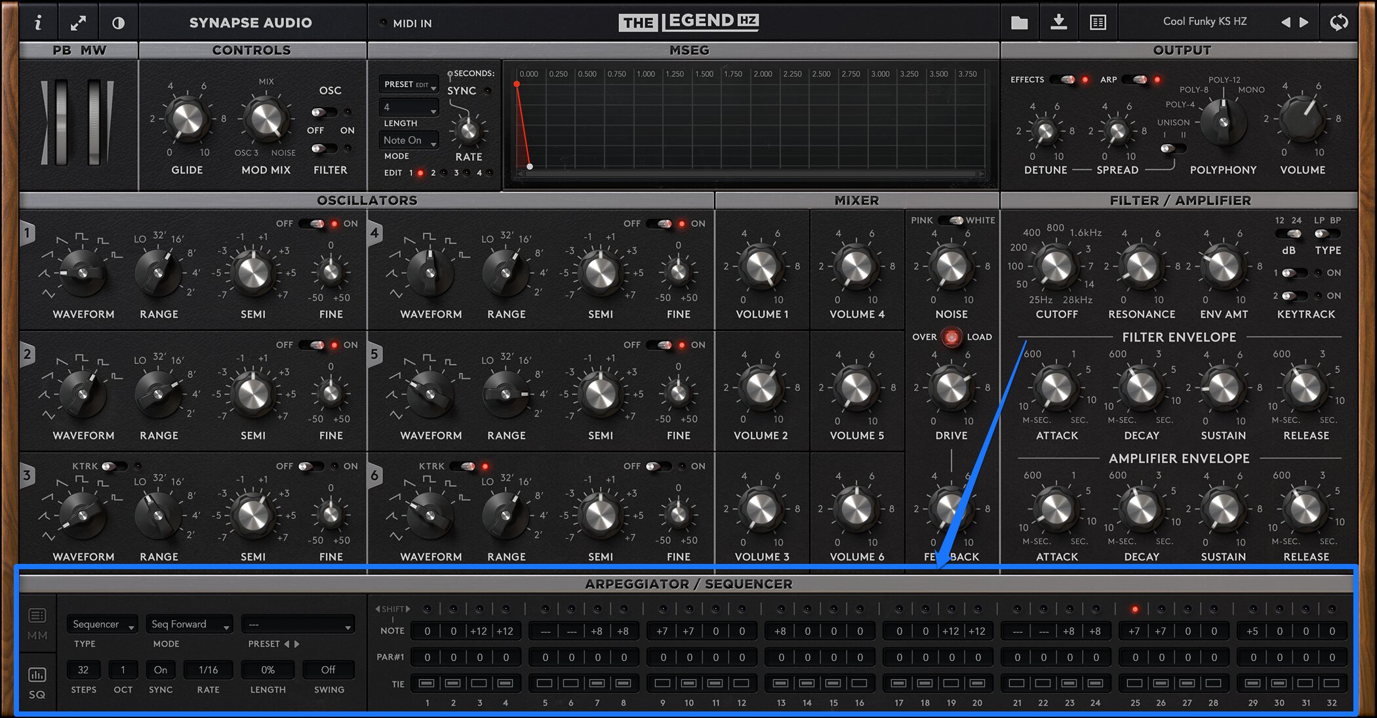Toggle oscillator 3 ON/OFF switch
The width and height of the screenshot is (1377, 718).
click(311, 466)
